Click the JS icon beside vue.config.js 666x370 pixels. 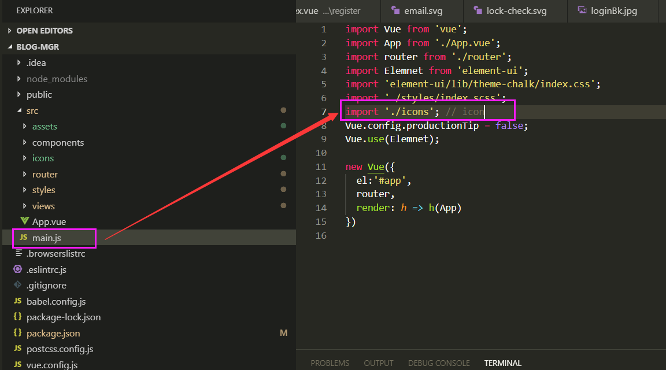(x=18, y=364)
